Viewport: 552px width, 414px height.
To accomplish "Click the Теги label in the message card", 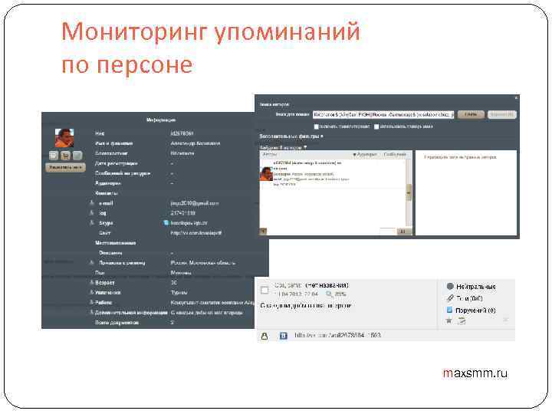I will pyautogui.click(x=469, y=298).
